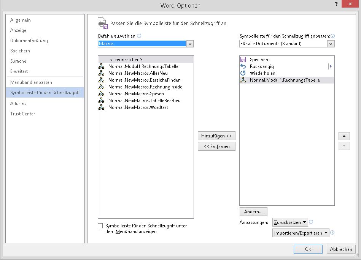Click the Quick Access Toolbar header icon
The height and width of the screenshot is (260, 361).
[x=103, y=23]
